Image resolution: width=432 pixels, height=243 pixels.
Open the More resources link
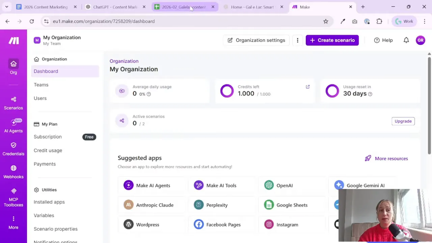pos(386,158)
